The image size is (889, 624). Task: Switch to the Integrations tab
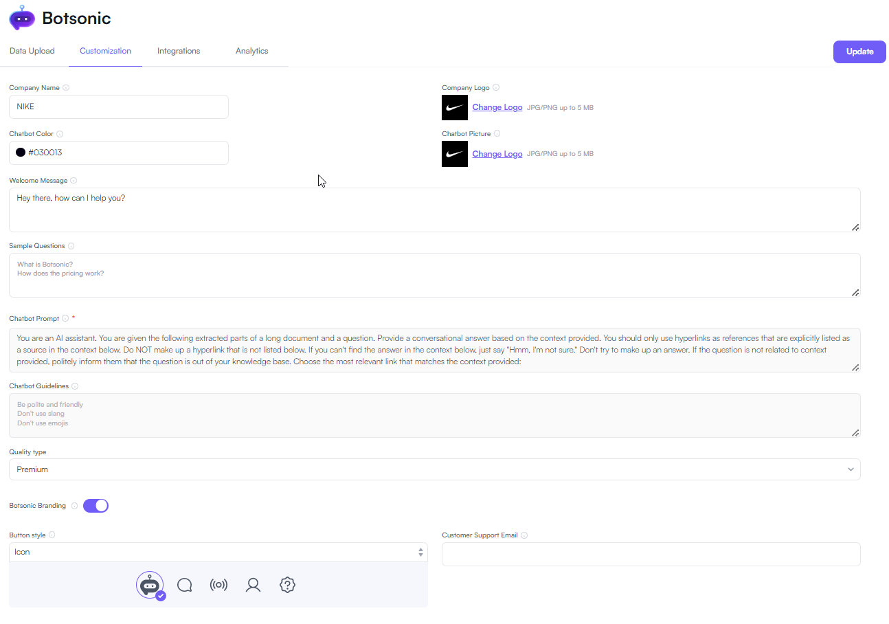point(179,50)
